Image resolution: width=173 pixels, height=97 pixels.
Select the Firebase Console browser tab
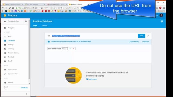coord(79,4)
